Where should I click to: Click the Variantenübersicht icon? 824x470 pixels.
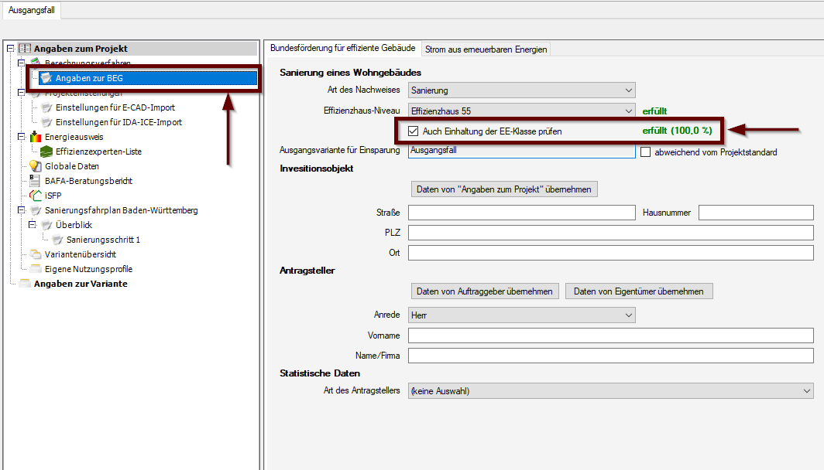(35, 254)
